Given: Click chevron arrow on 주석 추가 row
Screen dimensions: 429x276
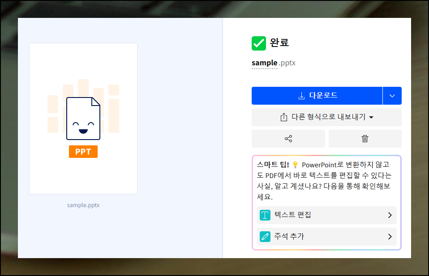Looking at the screenshot, I should [390, 237].
